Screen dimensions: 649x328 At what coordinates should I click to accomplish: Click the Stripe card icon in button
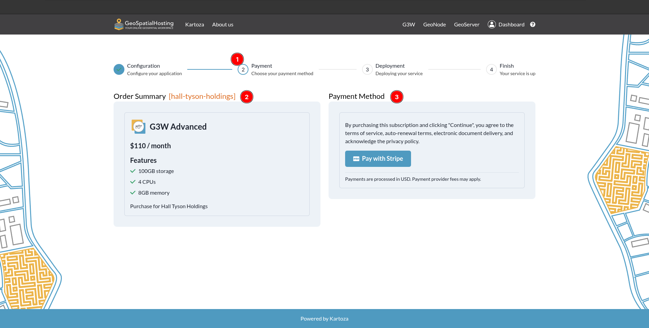tap(356, 159)
